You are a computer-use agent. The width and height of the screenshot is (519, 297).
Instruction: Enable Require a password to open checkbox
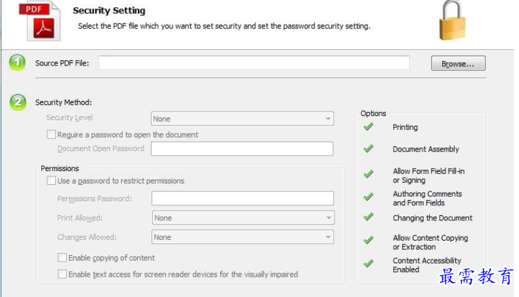(51, 134)
